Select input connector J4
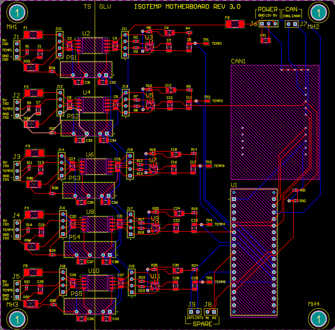 coord(17,230)
